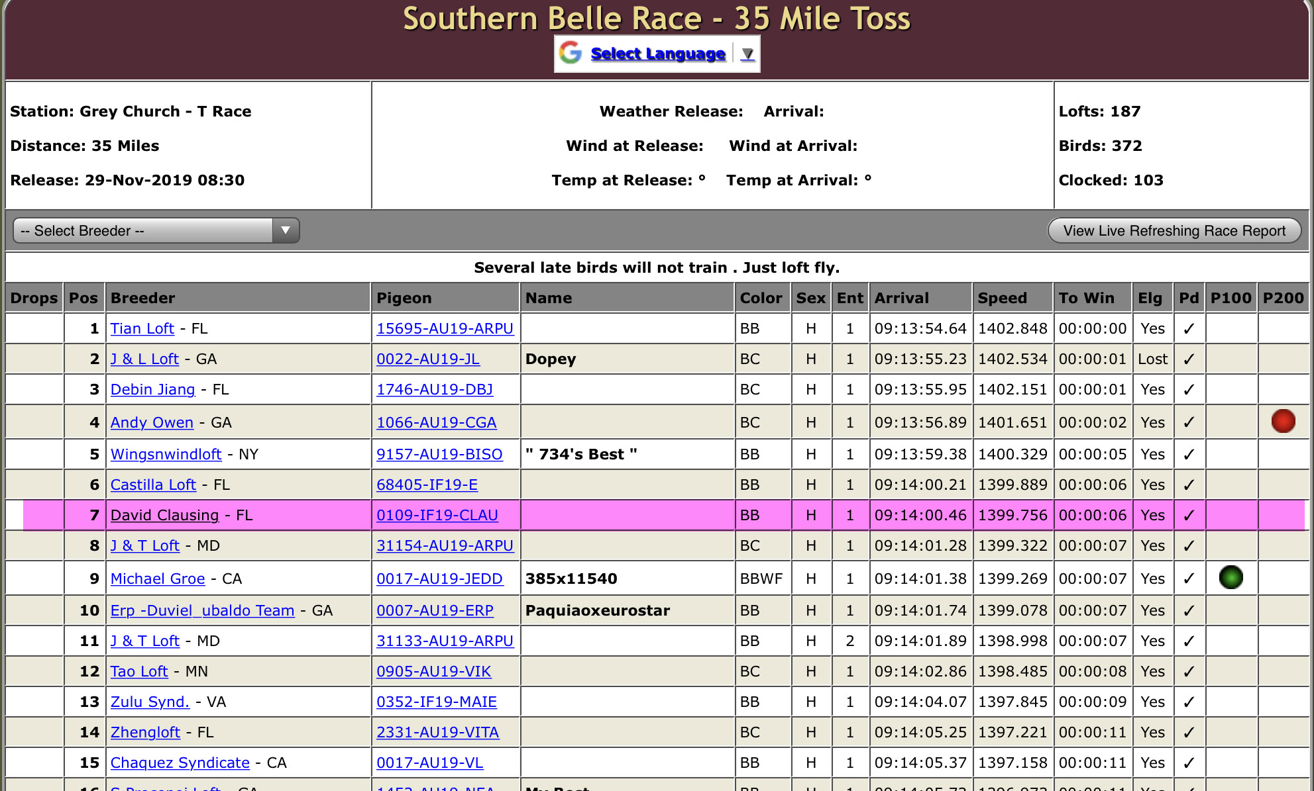
Task: Click paid checkmark in Tao Loft row
Action: 1189,672
